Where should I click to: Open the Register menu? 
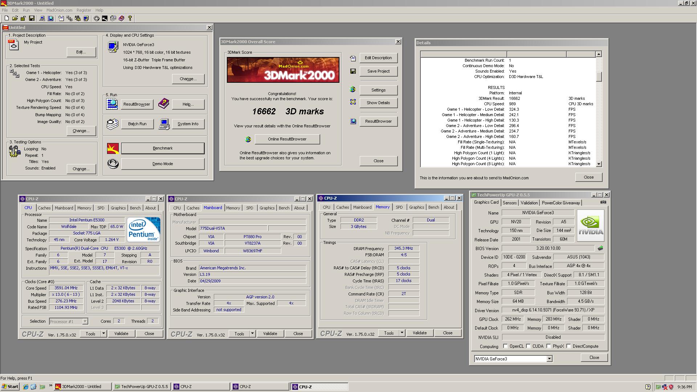[x=83, y=10]
